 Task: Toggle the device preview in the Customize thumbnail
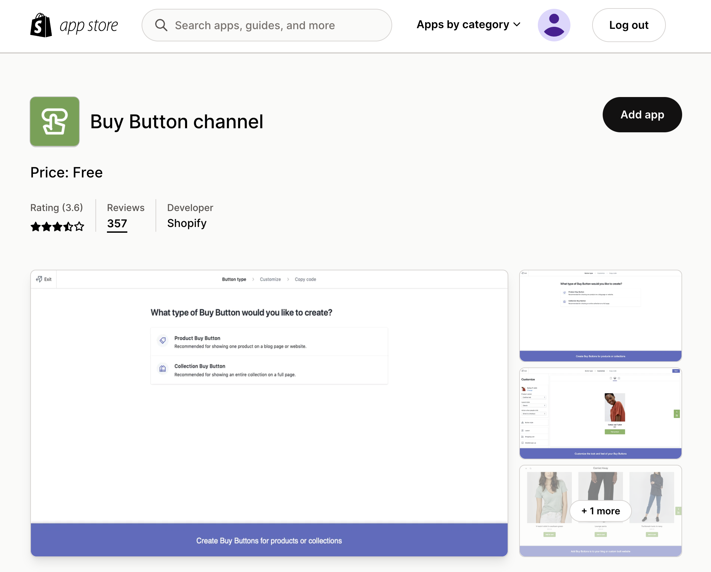coord(615,378)
